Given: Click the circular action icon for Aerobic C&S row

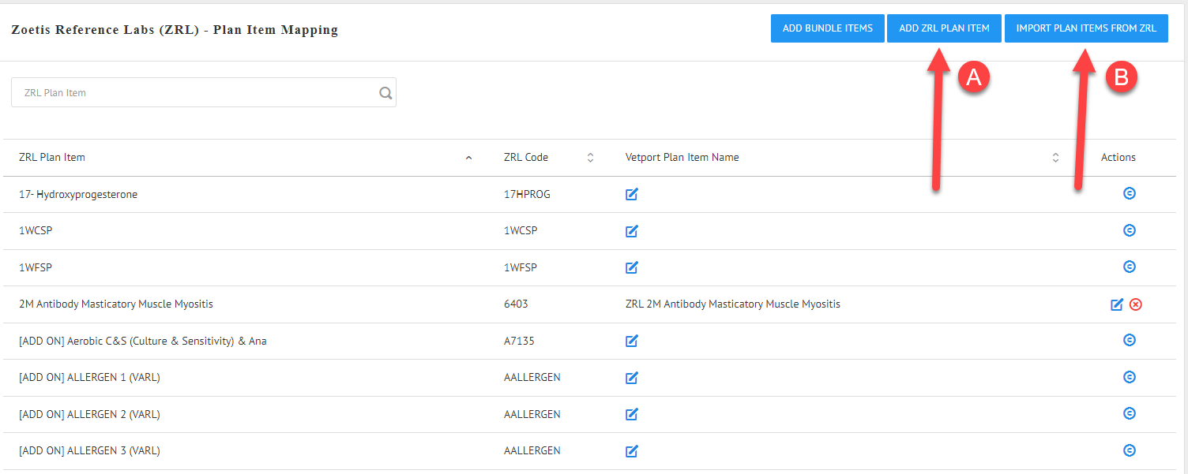Looking at the screenshot, I should pos(1130,340).
